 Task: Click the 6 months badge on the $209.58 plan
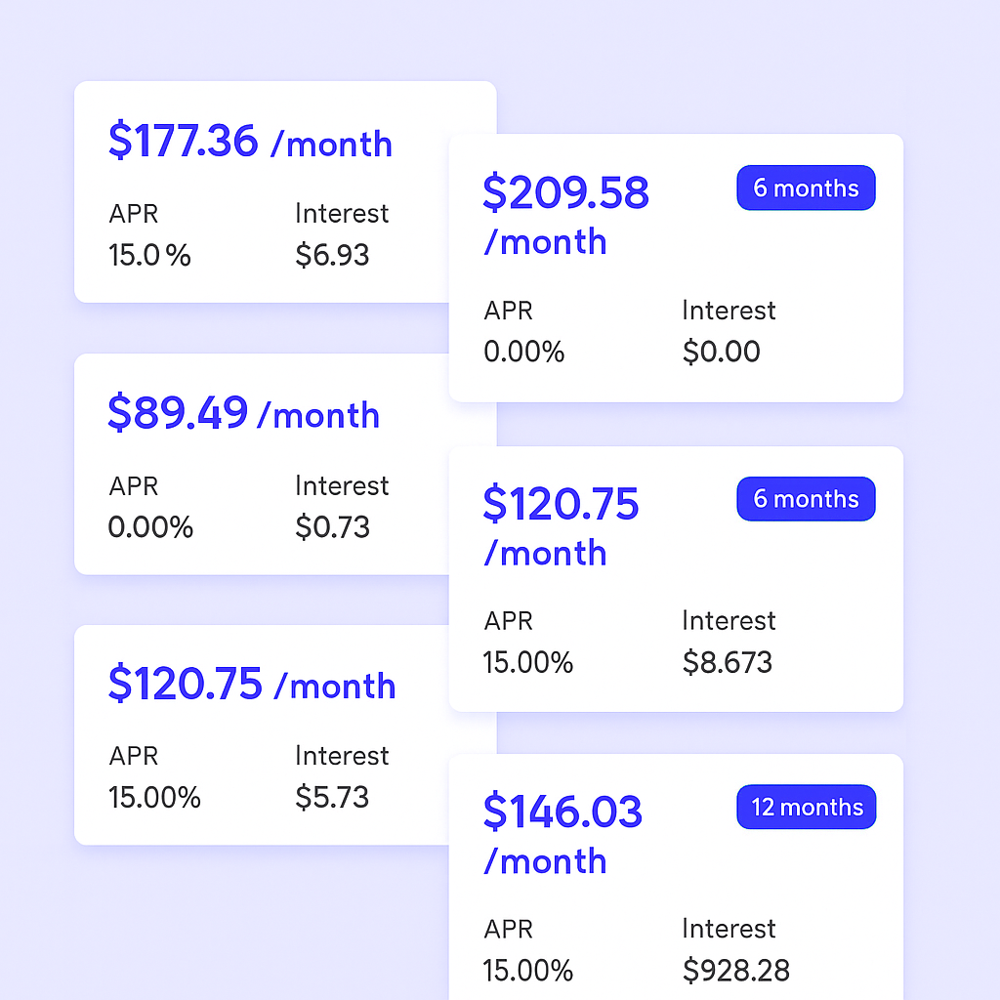point(806,188)
